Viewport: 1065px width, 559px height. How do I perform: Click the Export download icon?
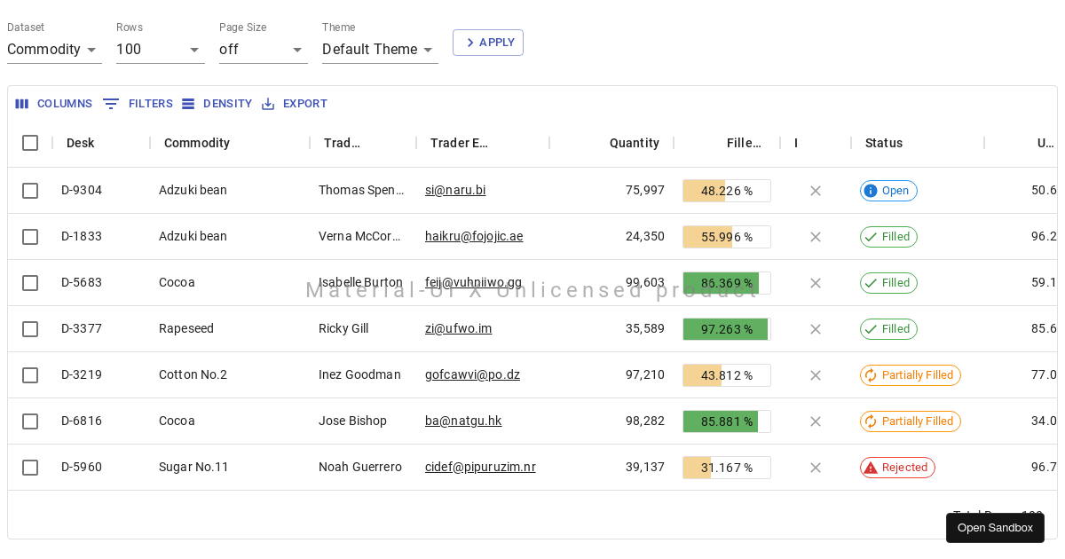tap(268, 104)
